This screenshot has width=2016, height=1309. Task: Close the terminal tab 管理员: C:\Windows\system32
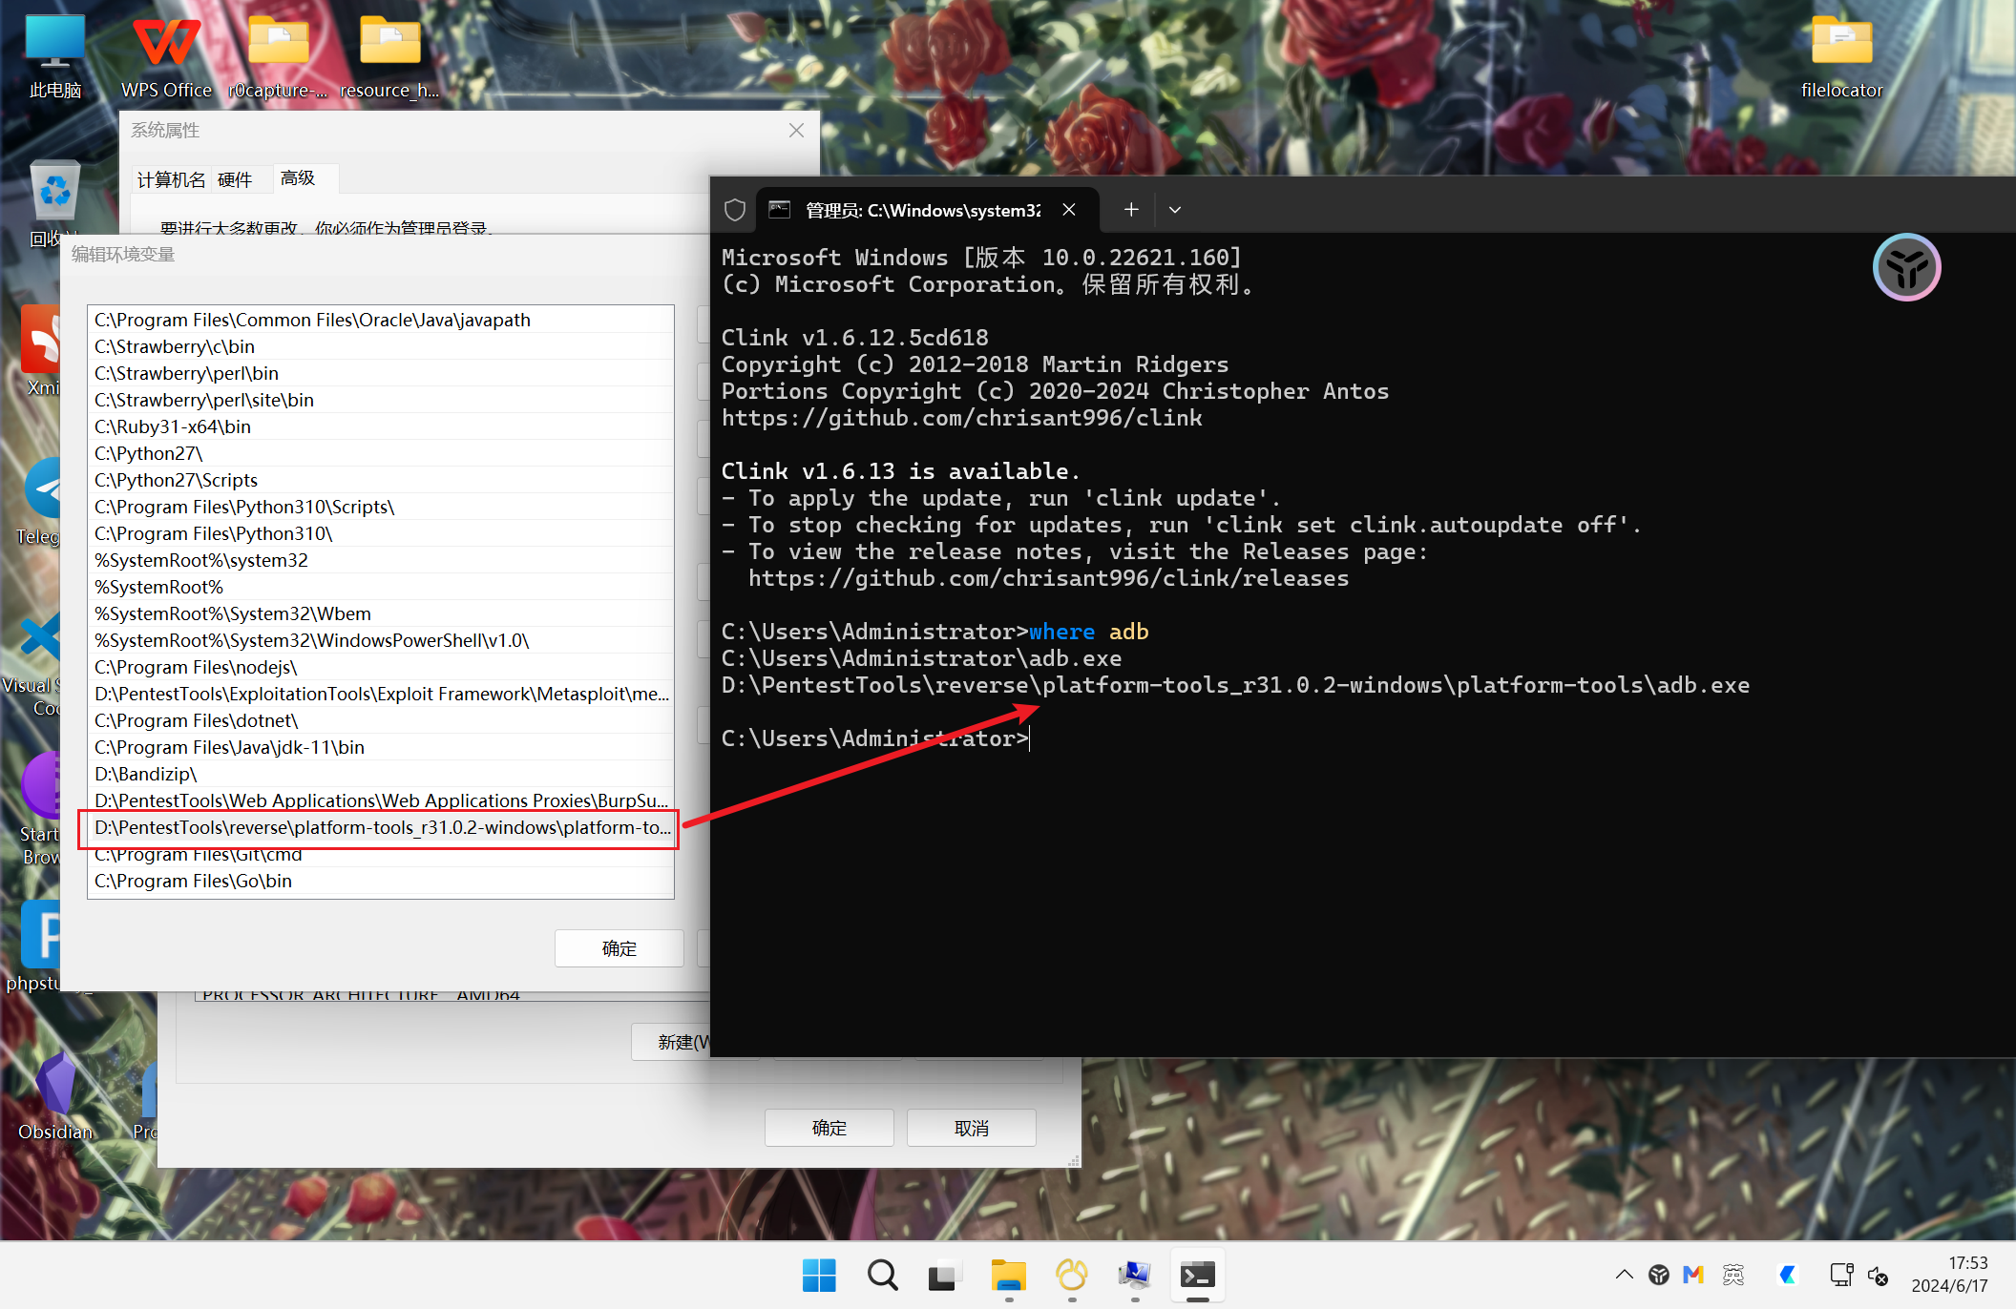(x=1069, y=210)
